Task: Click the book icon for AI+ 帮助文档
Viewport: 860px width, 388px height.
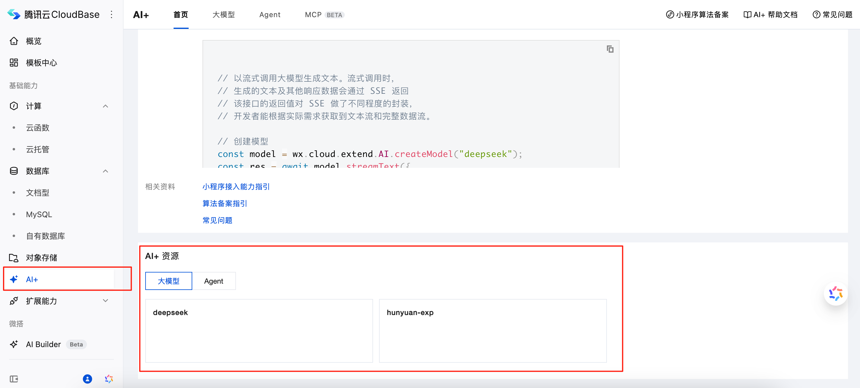Action: coord(747,15)
